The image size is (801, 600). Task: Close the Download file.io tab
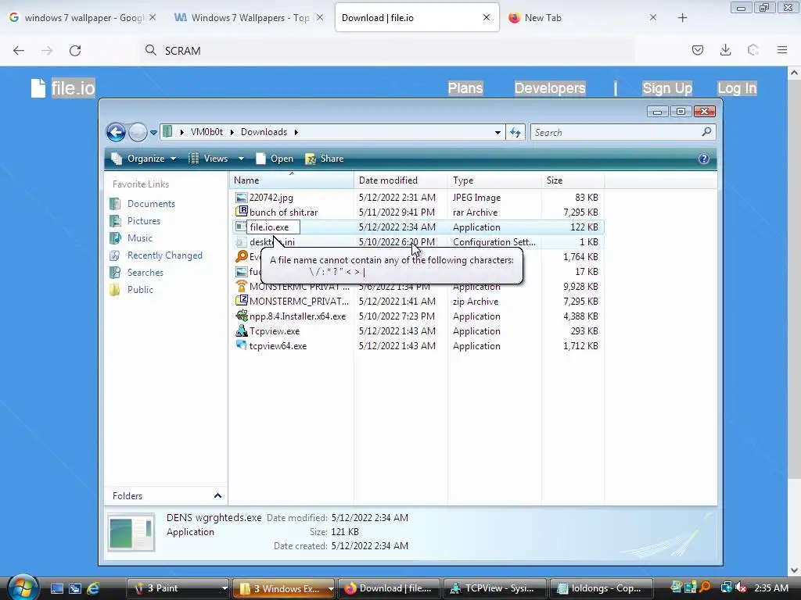[x=487, y=17]
